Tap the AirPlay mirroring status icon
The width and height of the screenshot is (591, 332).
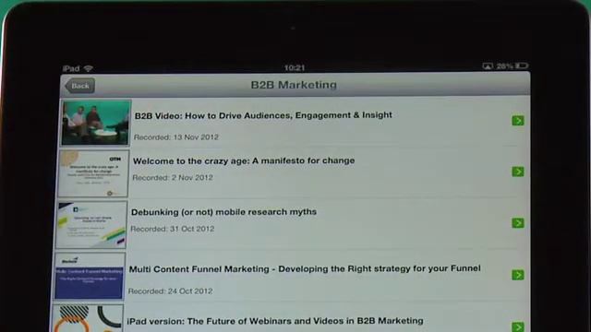[488, 66]
